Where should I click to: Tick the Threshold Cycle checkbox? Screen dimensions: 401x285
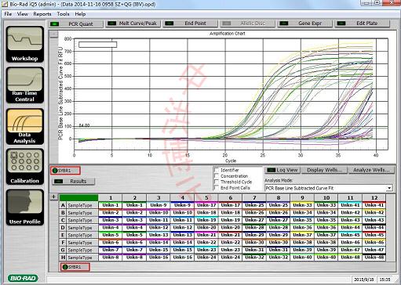(217, 182)
